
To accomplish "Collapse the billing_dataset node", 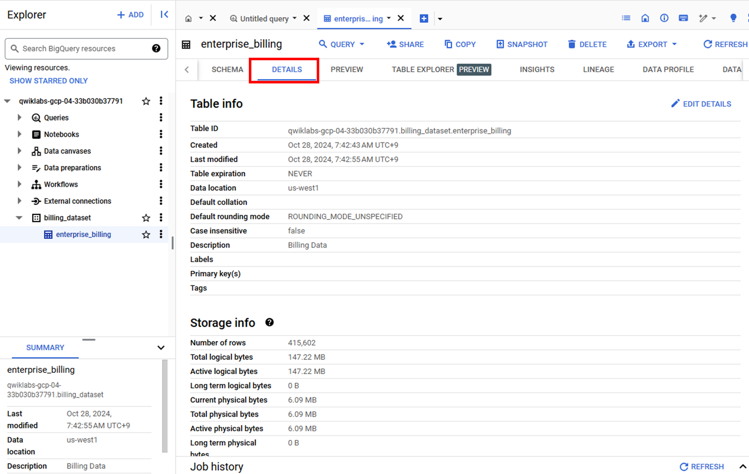I will pyautogui.click(x=19, y=218).
